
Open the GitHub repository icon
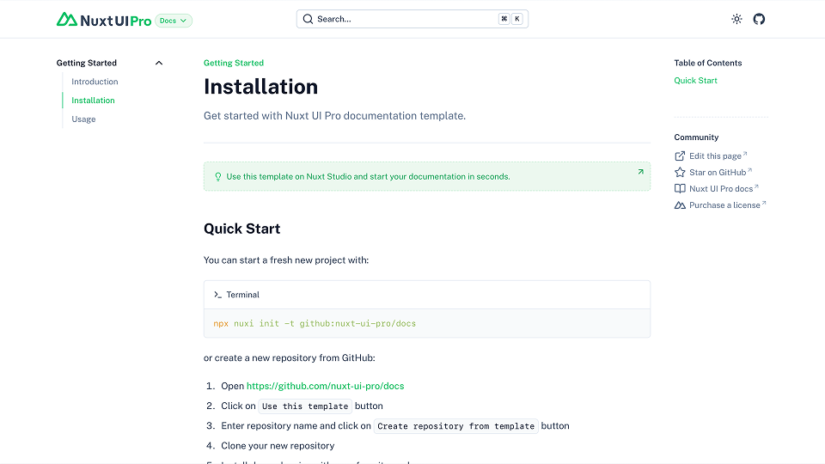tap(759, 19)
